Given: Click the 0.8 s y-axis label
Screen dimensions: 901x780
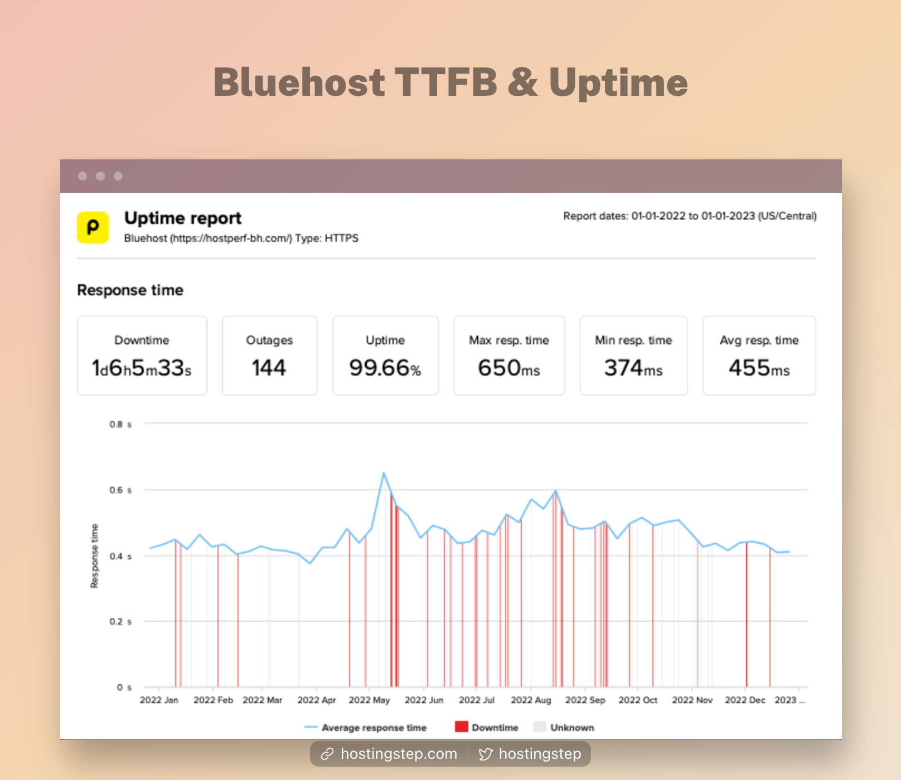Looking at the screenshot, I should (120, 425).
